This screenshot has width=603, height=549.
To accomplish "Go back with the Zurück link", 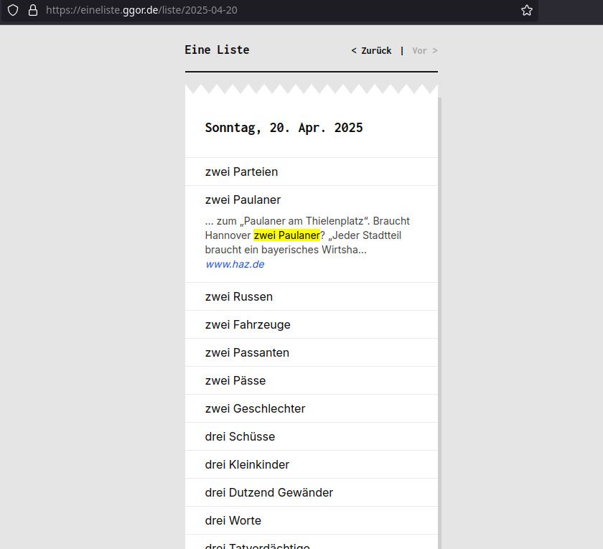I will pyautogui.click(x=371, y=51).
